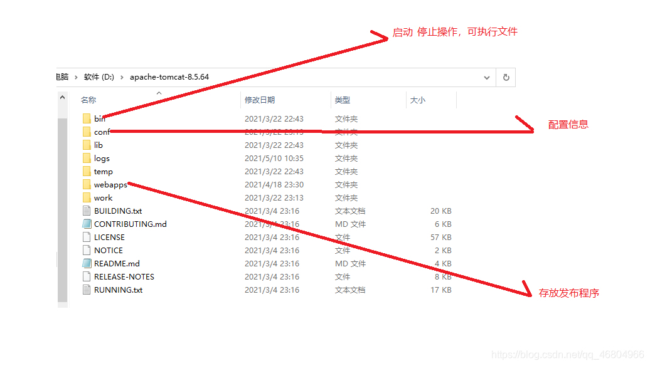The image size is (650, 366).
Task: Click the README.md file icon
Action: (87, 263)
